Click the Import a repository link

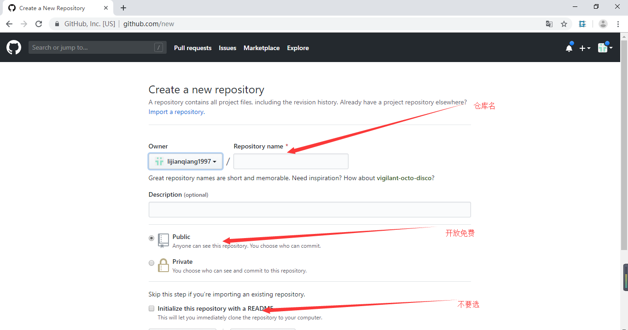pos(176,112)
